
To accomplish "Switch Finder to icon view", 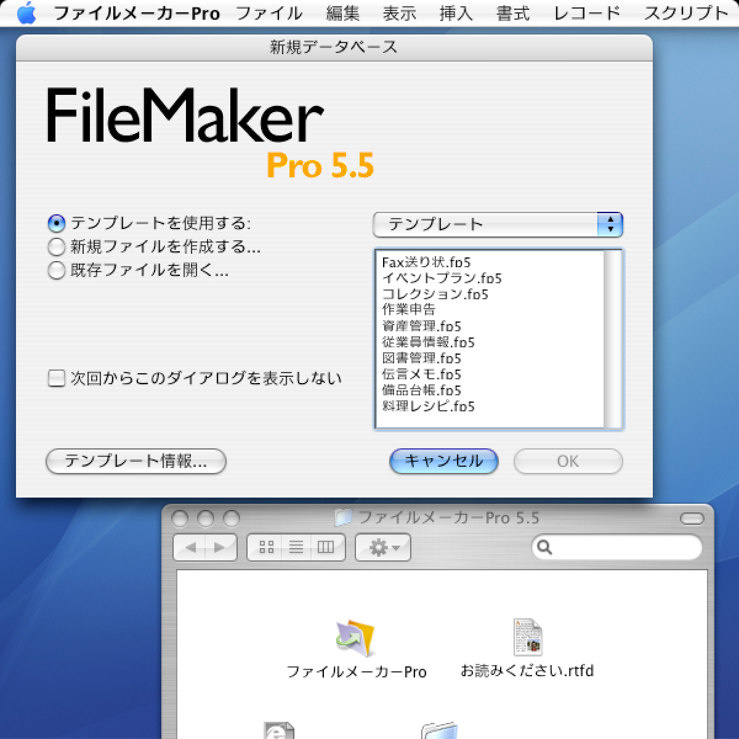I will (267, 547).
